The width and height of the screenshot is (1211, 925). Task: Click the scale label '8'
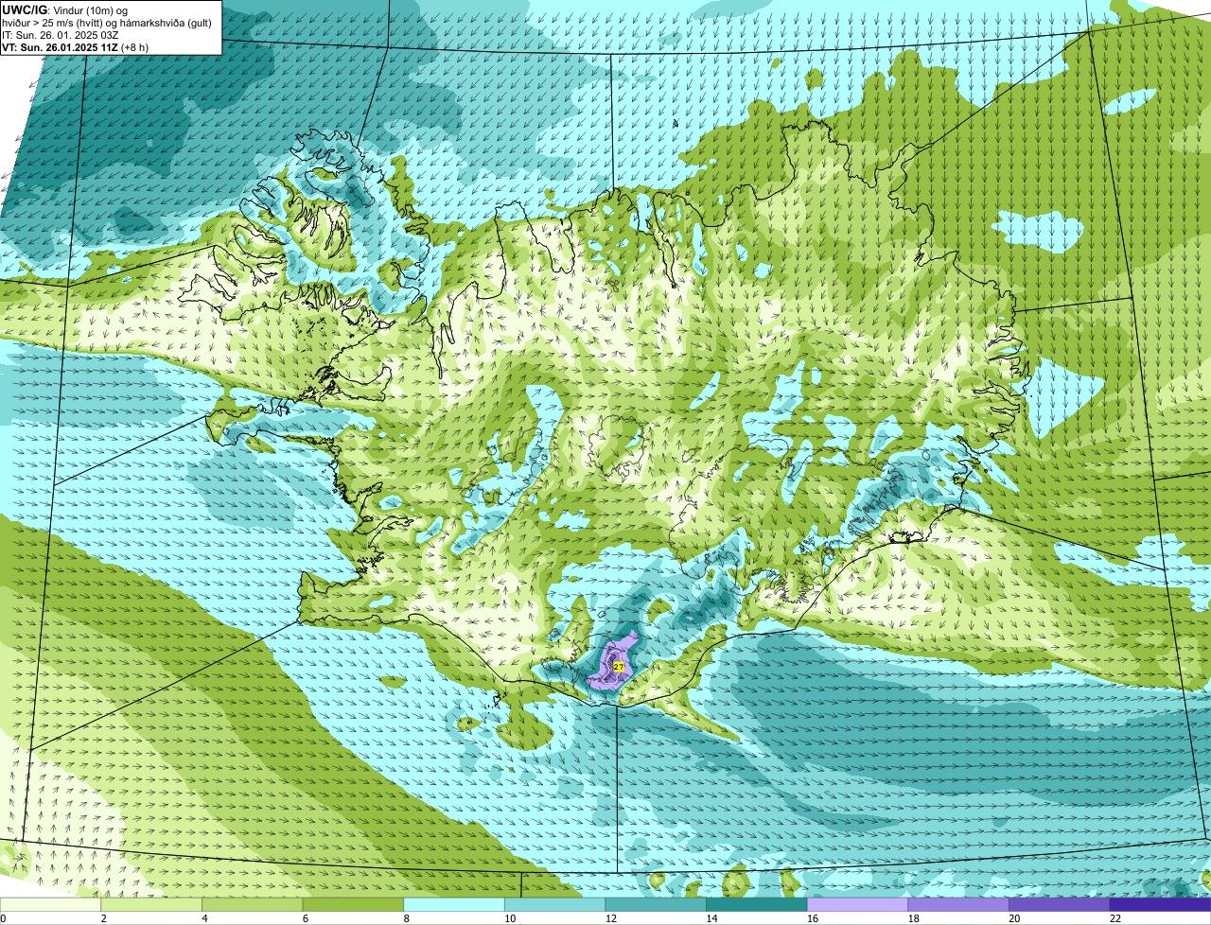[406, 918]
